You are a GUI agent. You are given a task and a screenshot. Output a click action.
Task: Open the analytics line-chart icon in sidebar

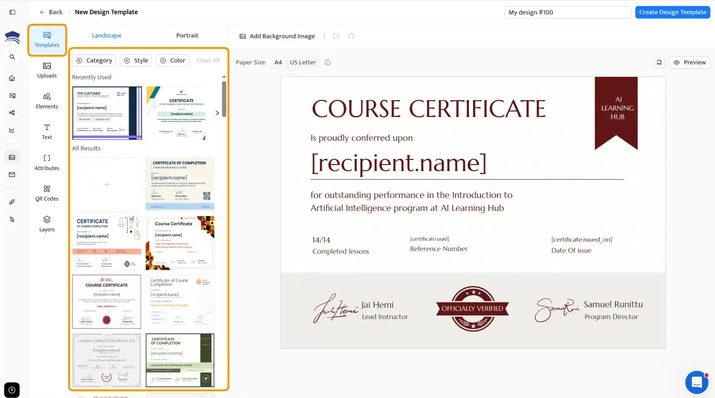(12, 130)
